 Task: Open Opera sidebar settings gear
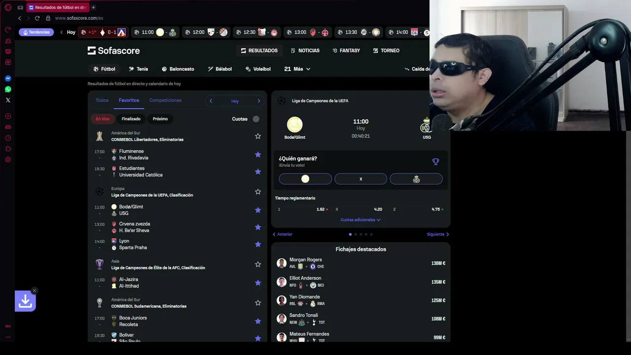pos(8,160)
